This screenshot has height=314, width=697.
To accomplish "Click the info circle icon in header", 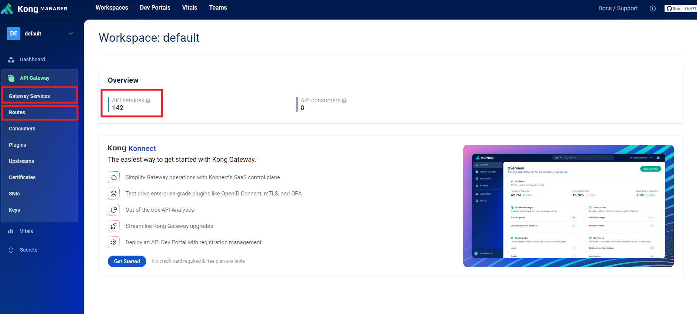I will 653,8.
